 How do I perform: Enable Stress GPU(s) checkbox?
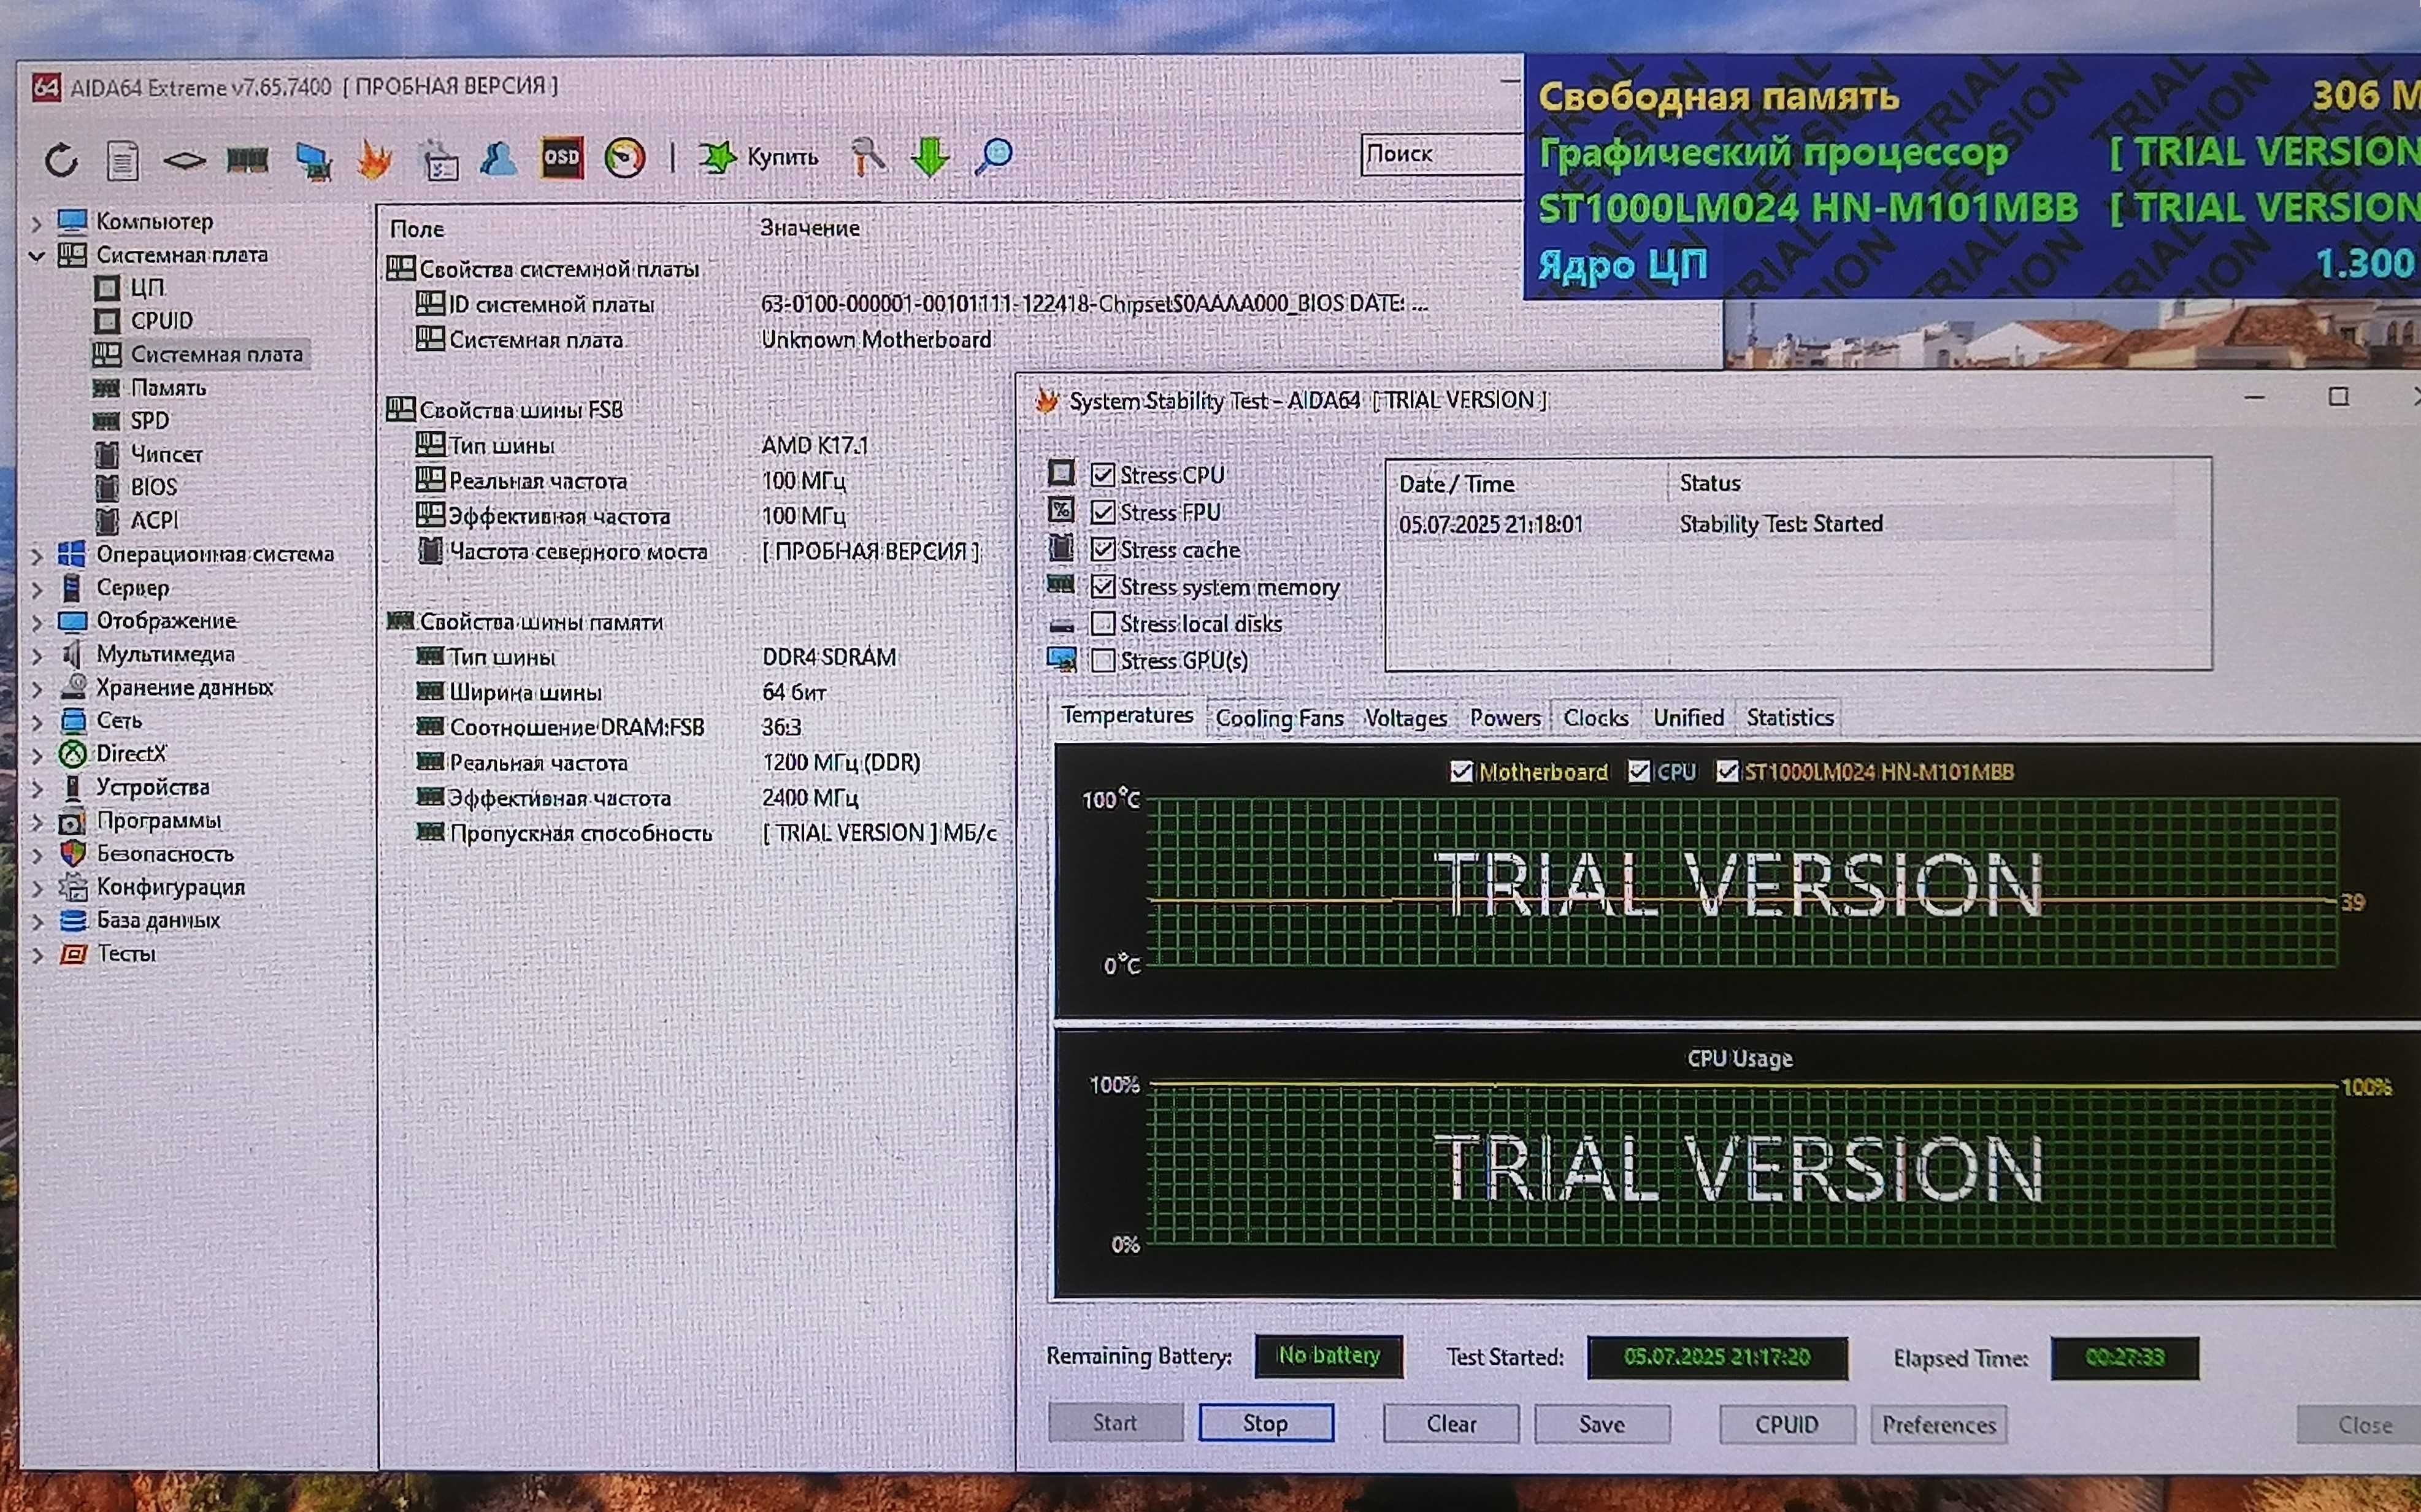1102,660
